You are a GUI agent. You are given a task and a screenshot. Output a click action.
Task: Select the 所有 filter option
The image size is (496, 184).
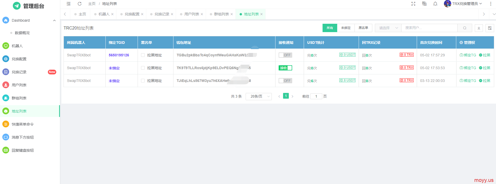coord(330,28)
